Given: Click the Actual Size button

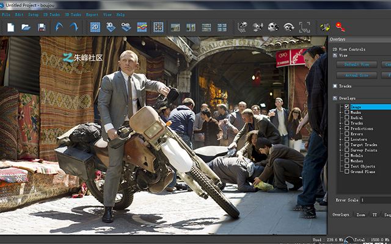Looking at the screenshot, I should (357, 75).
